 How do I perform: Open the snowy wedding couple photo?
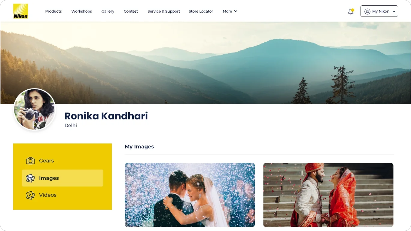point(190,195)
